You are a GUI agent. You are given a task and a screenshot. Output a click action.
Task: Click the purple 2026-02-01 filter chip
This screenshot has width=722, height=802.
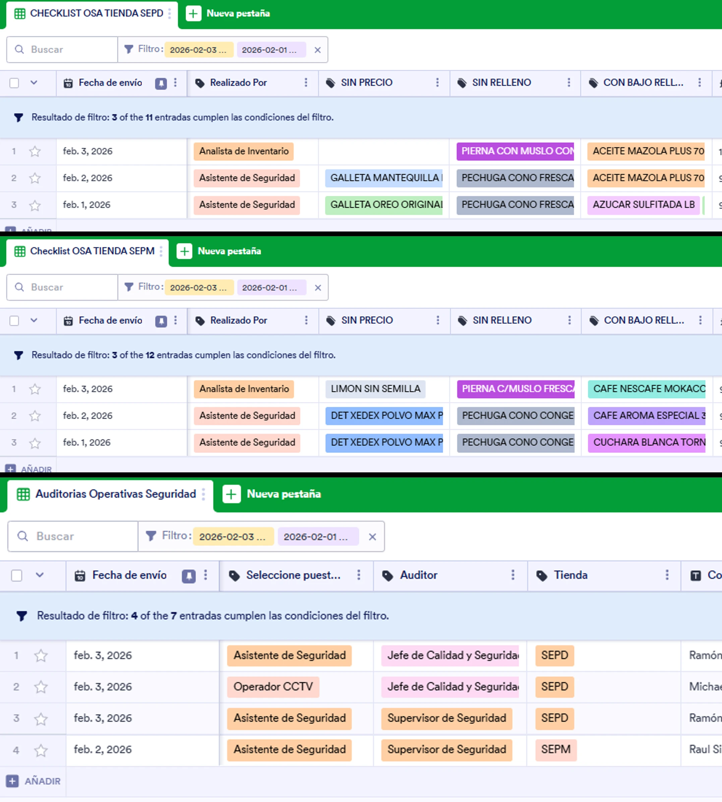(x=271, y=50)
